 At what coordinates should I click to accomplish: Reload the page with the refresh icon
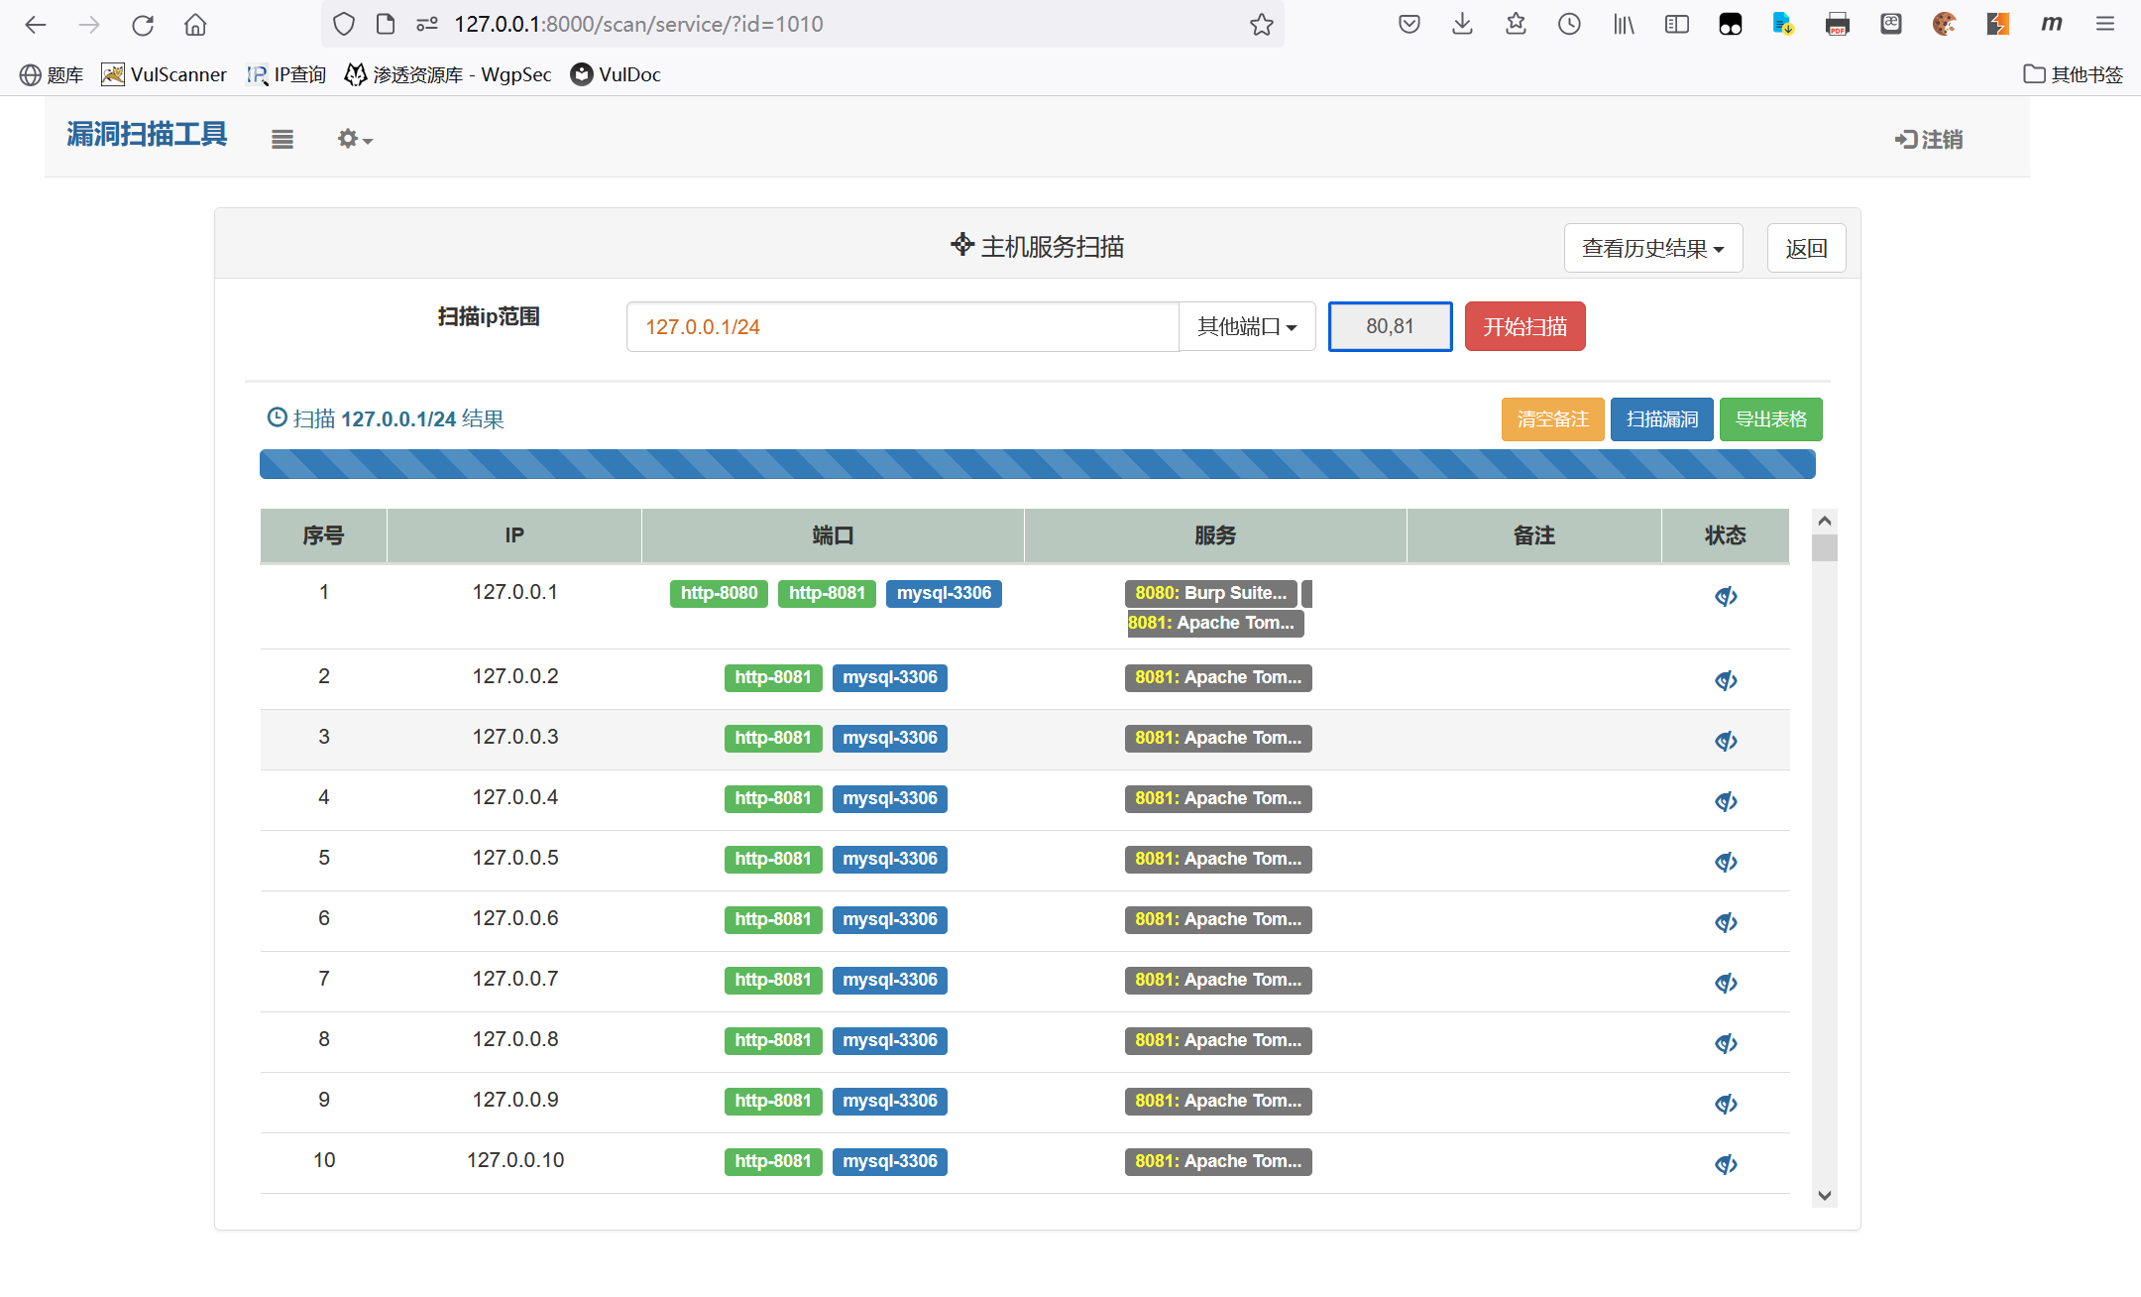[143, 24]
